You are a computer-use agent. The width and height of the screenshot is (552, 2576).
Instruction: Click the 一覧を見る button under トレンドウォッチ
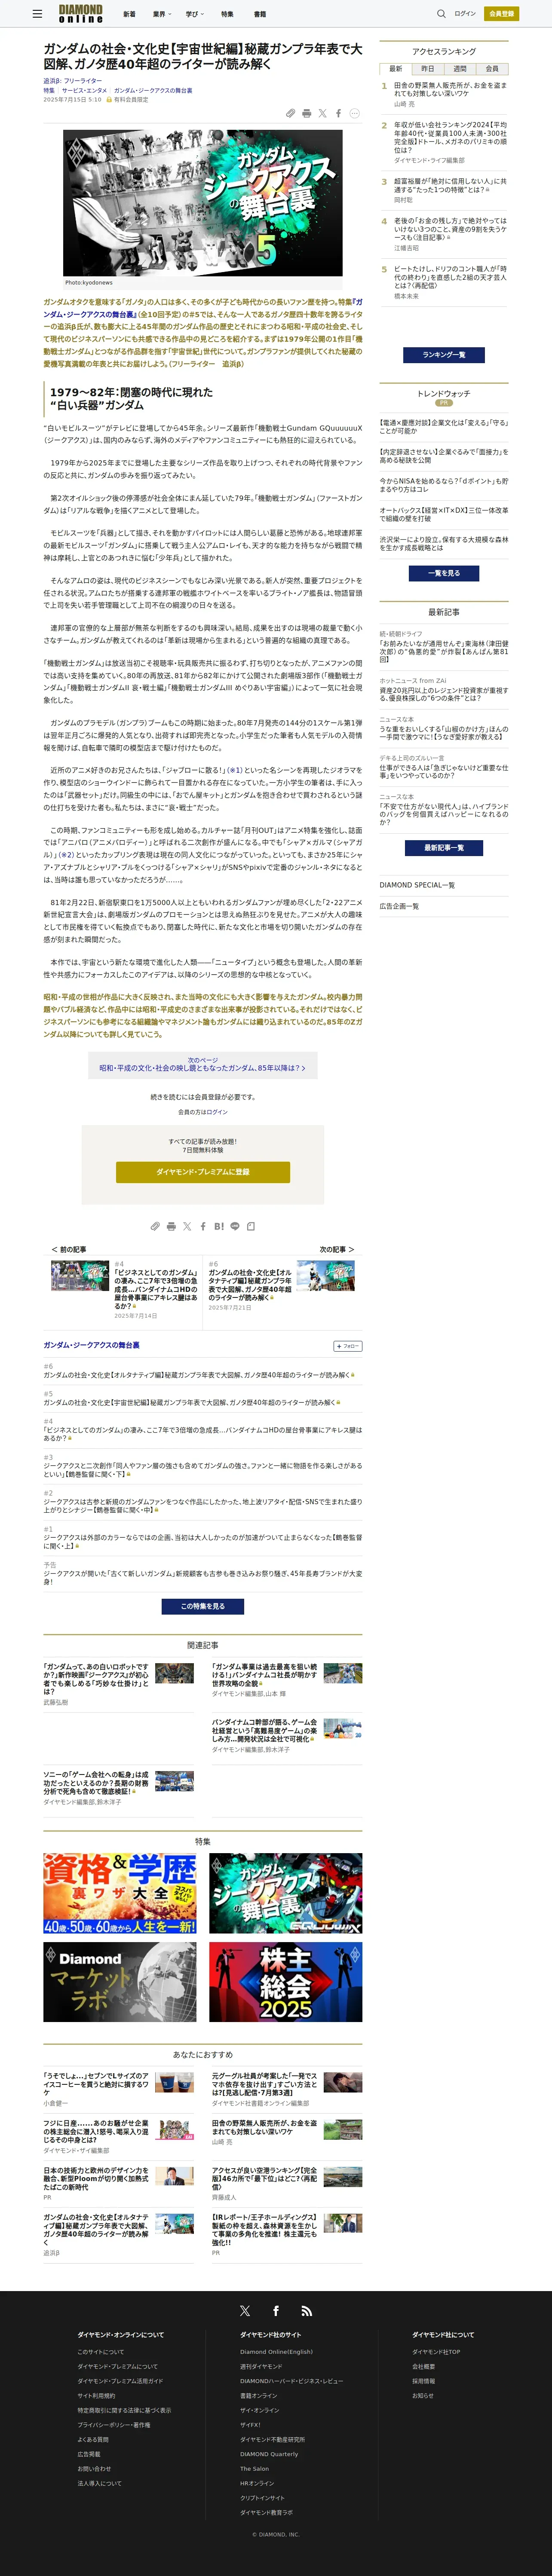[x=444, y=573]
